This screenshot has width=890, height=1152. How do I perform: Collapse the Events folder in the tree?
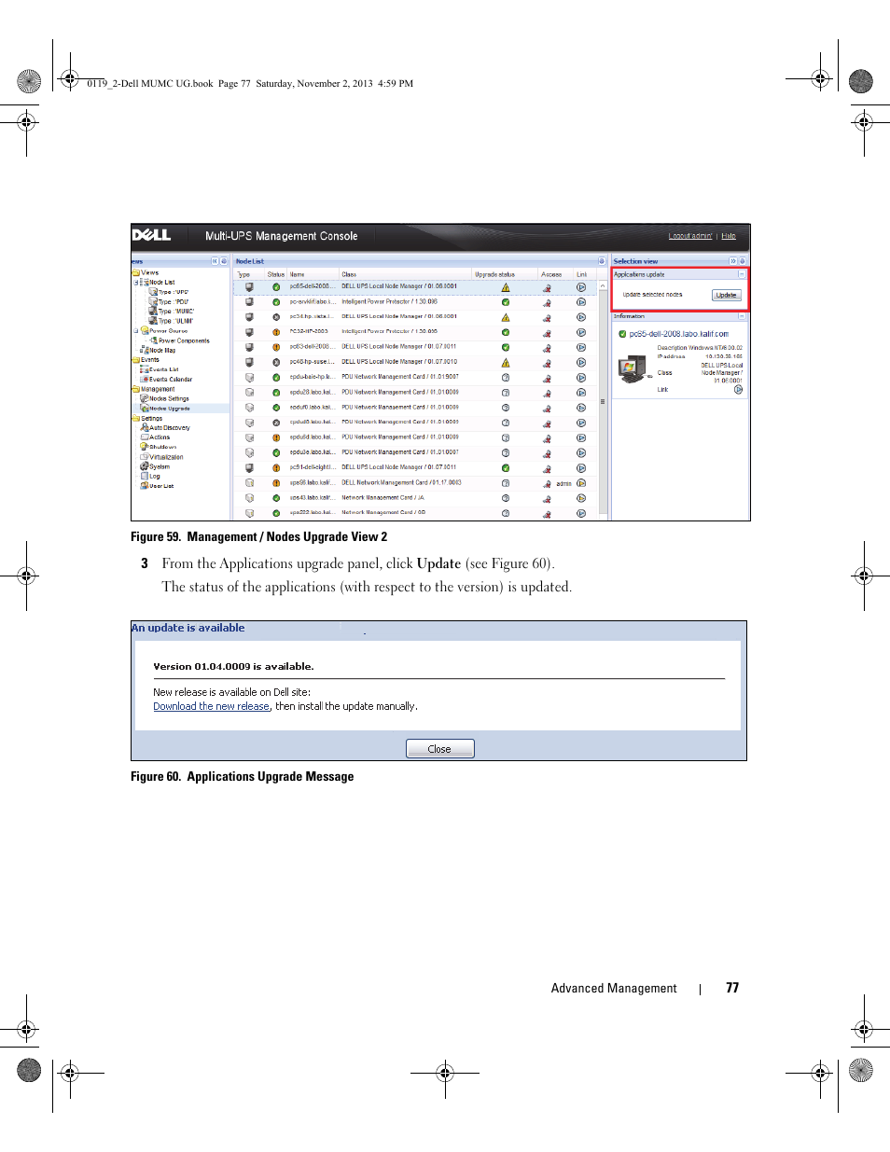click(136, 360)
